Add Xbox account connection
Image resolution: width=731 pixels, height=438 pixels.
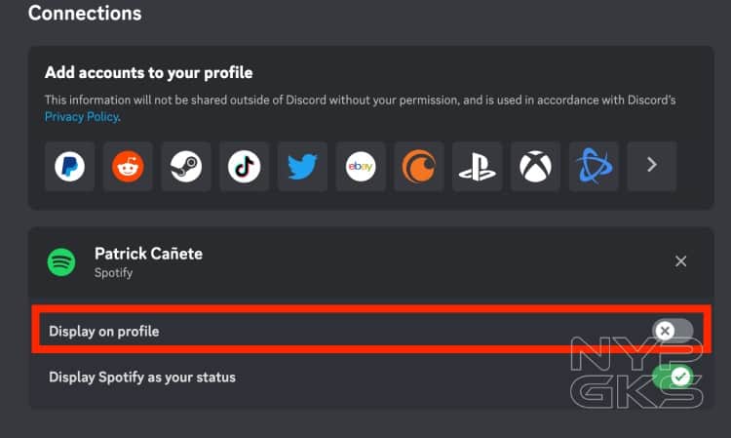pyautogui.click(x=536, y=167)
